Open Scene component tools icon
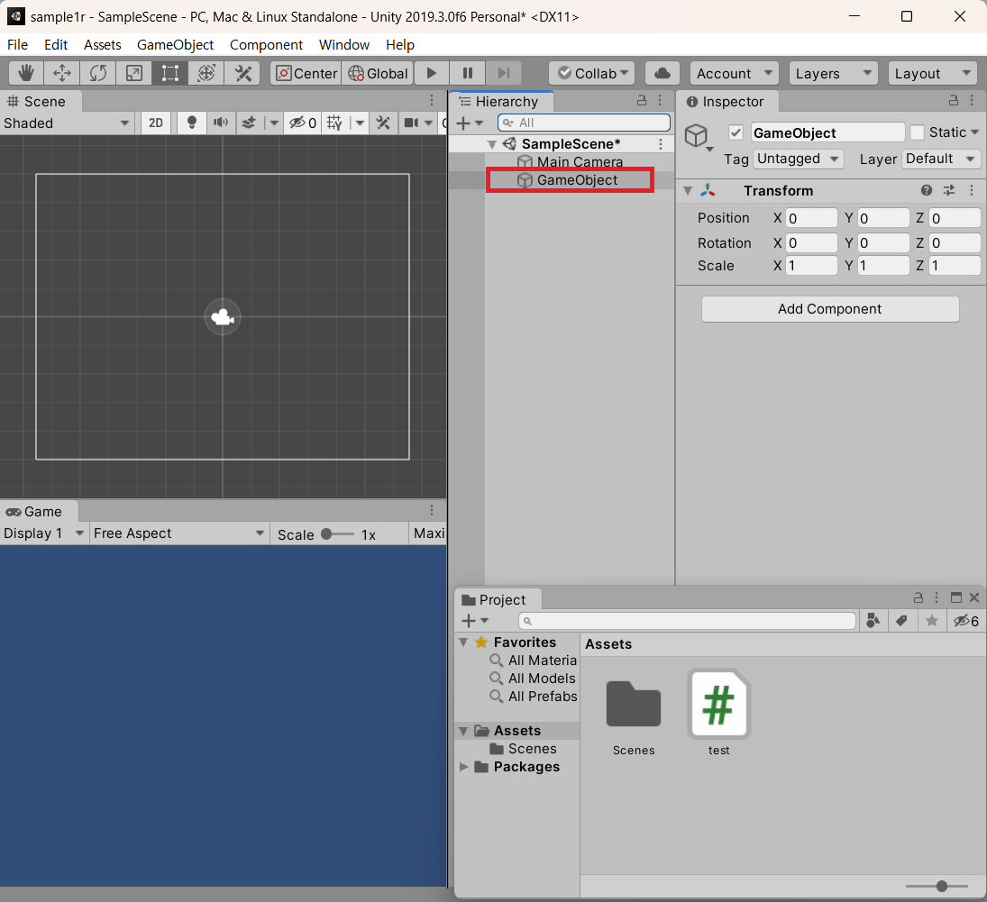This screenshot has height=902, width=987. tap(383, 123)
